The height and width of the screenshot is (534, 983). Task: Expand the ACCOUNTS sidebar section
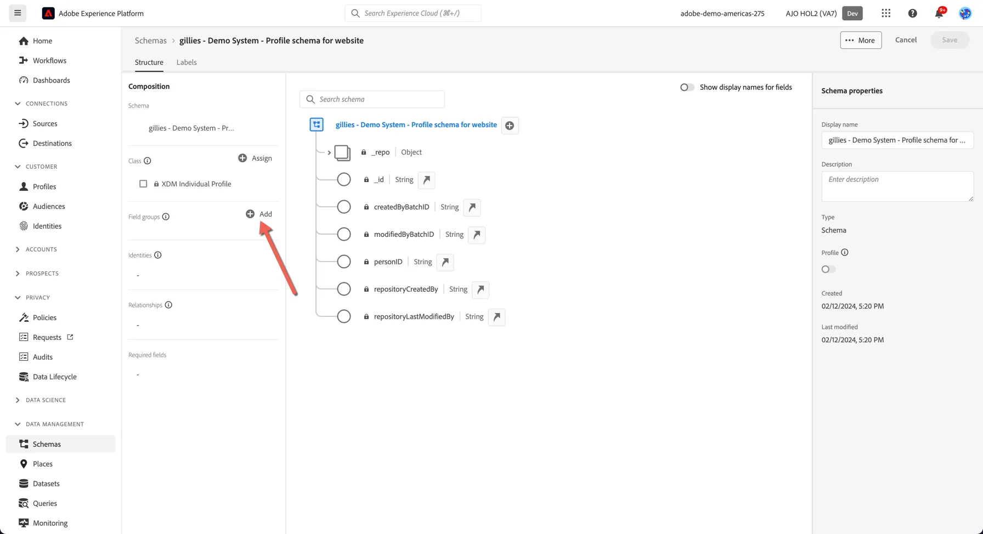point(18,249)
